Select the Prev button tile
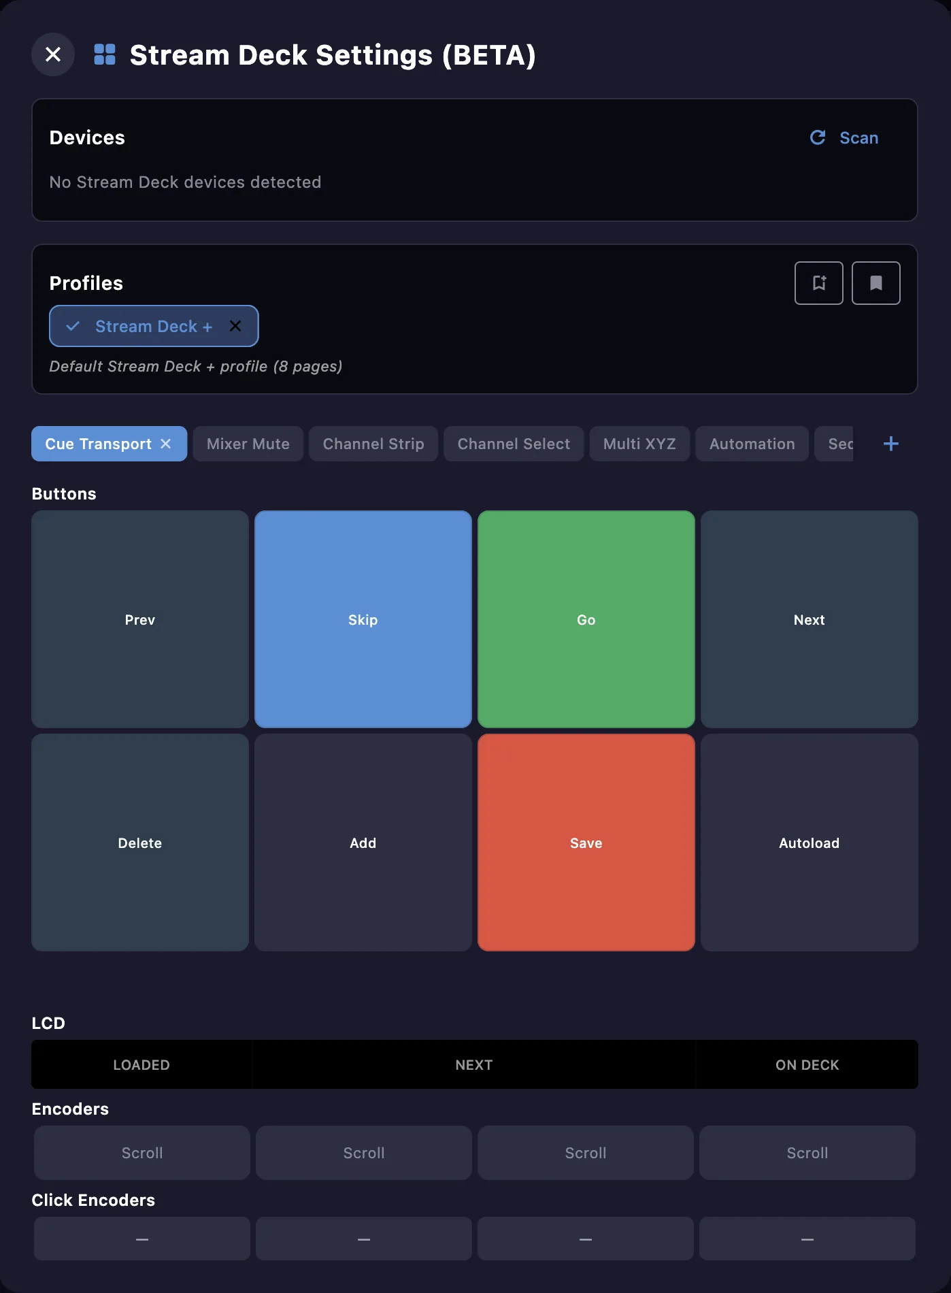This screenshot has height=1293, width=951. click(x=140, y=619)
